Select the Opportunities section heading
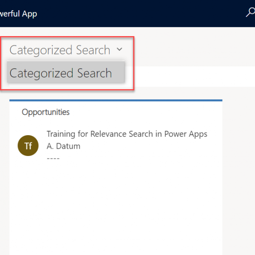This screenshot has height=255, width=255. point(45,112)
